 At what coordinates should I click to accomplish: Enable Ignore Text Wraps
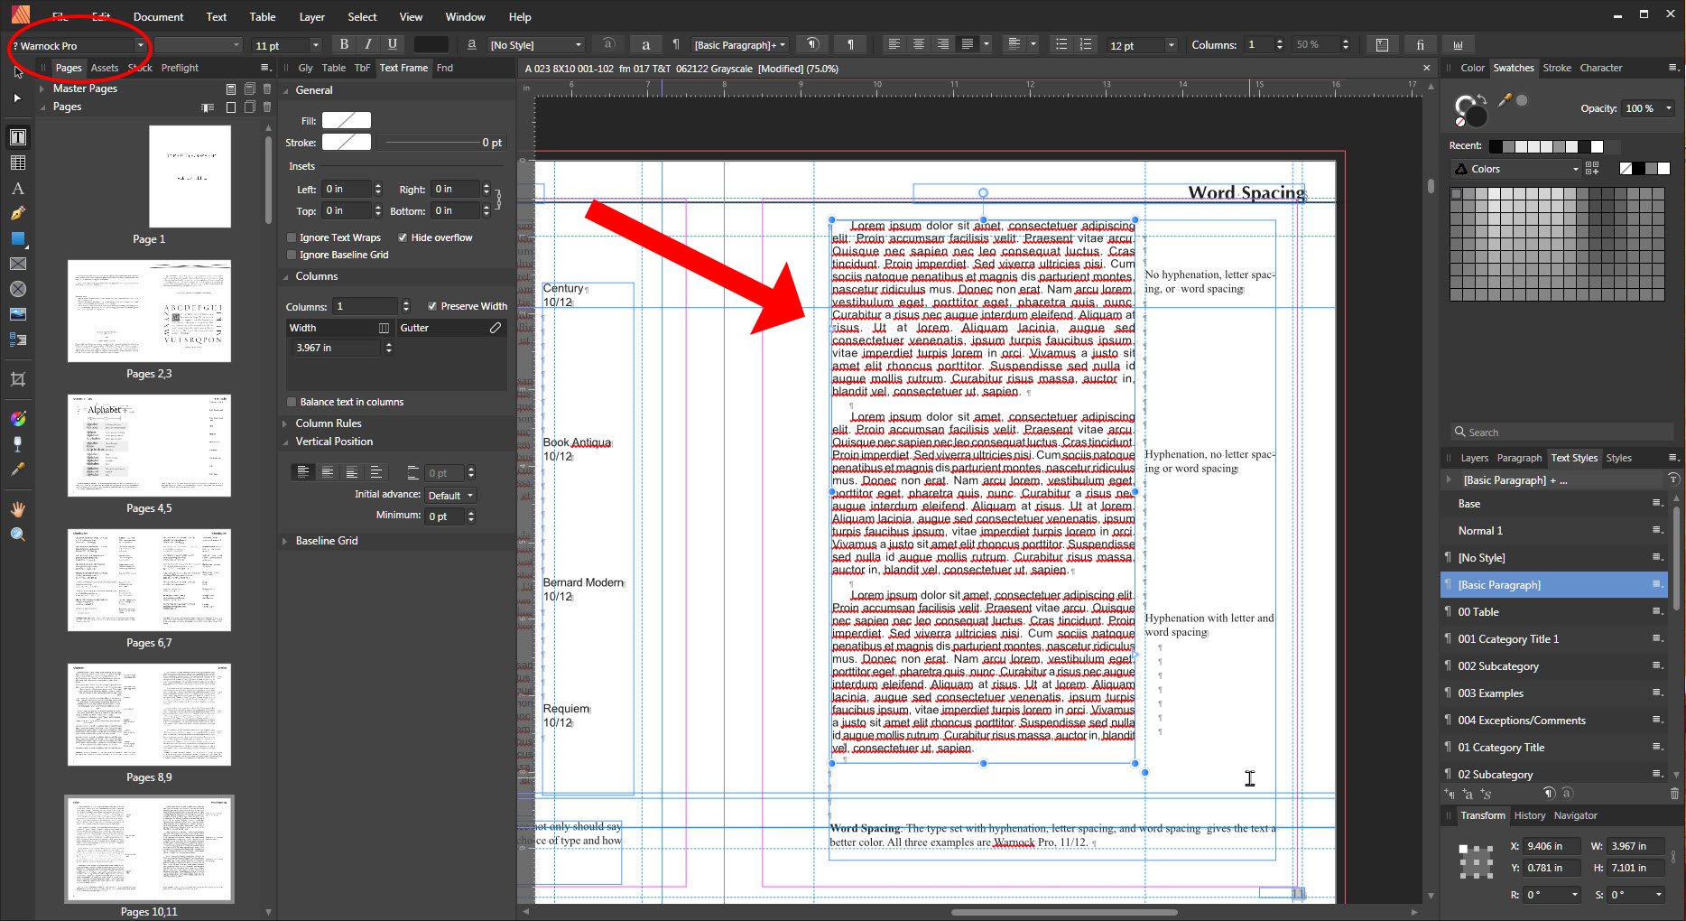(x=291, y=237)
